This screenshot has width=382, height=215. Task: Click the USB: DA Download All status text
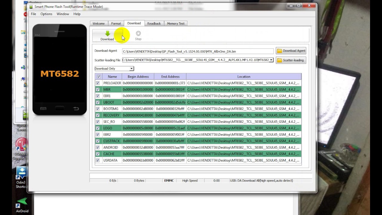pos(261,181)
